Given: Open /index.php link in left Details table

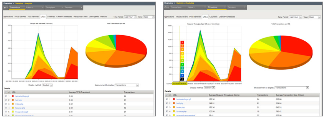Looking at the screenshot, I should pyautogui.click(x=19, y=104).
